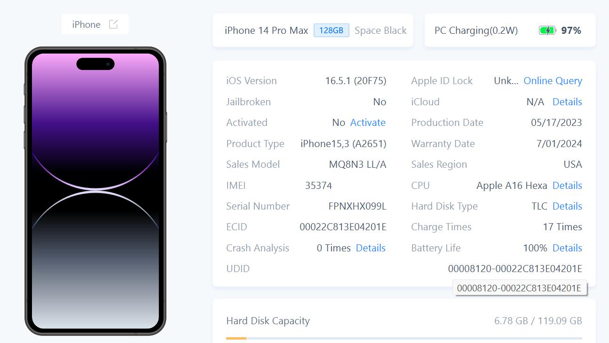Click the green battery charging icon
609x343 pixels.
coord(547,31)
